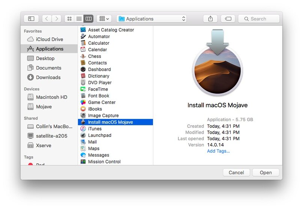303x209 pixels.
Task: Click the Calendar app icon
Action: coord(83,49)
